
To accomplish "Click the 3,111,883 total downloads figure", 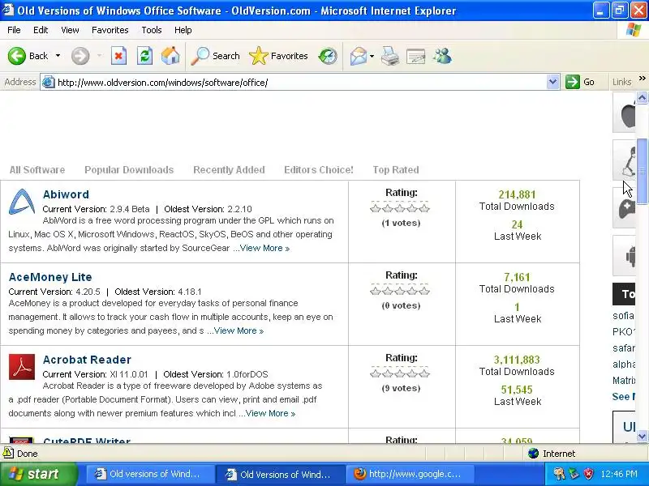I will [x=517, y=360].
